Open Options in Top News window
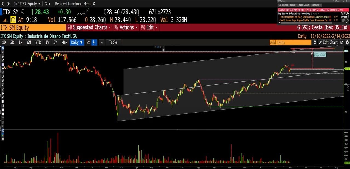Image resolution: width=350 pixels, height=169 pixels. [336, 1]
